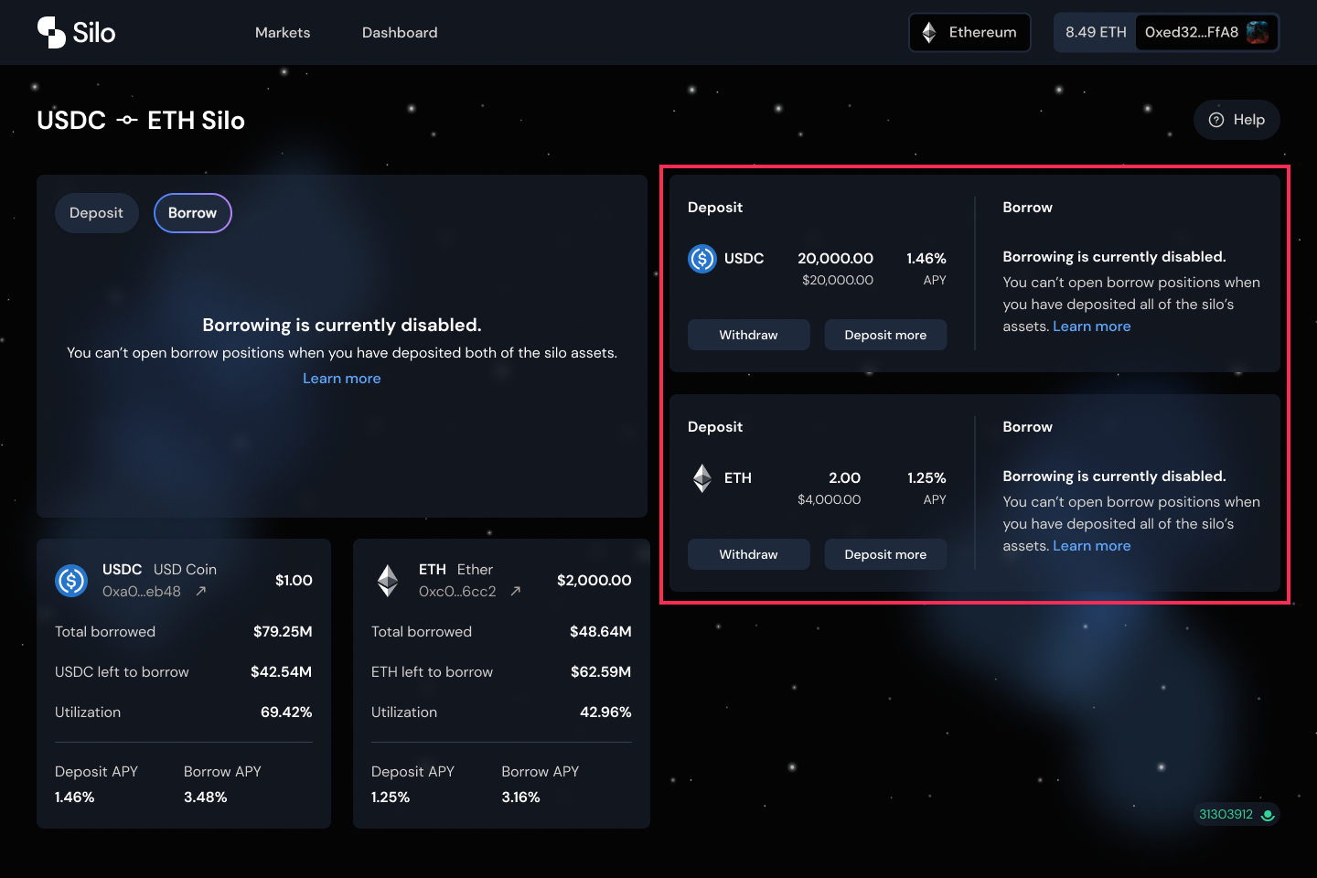Click ETH contract address 0xc0...6cc2

click(457, 591)
